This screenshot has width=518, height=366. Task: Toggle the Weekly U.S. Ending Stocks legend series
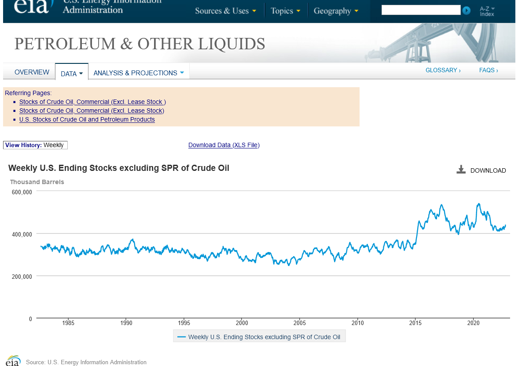coord(259,337)
